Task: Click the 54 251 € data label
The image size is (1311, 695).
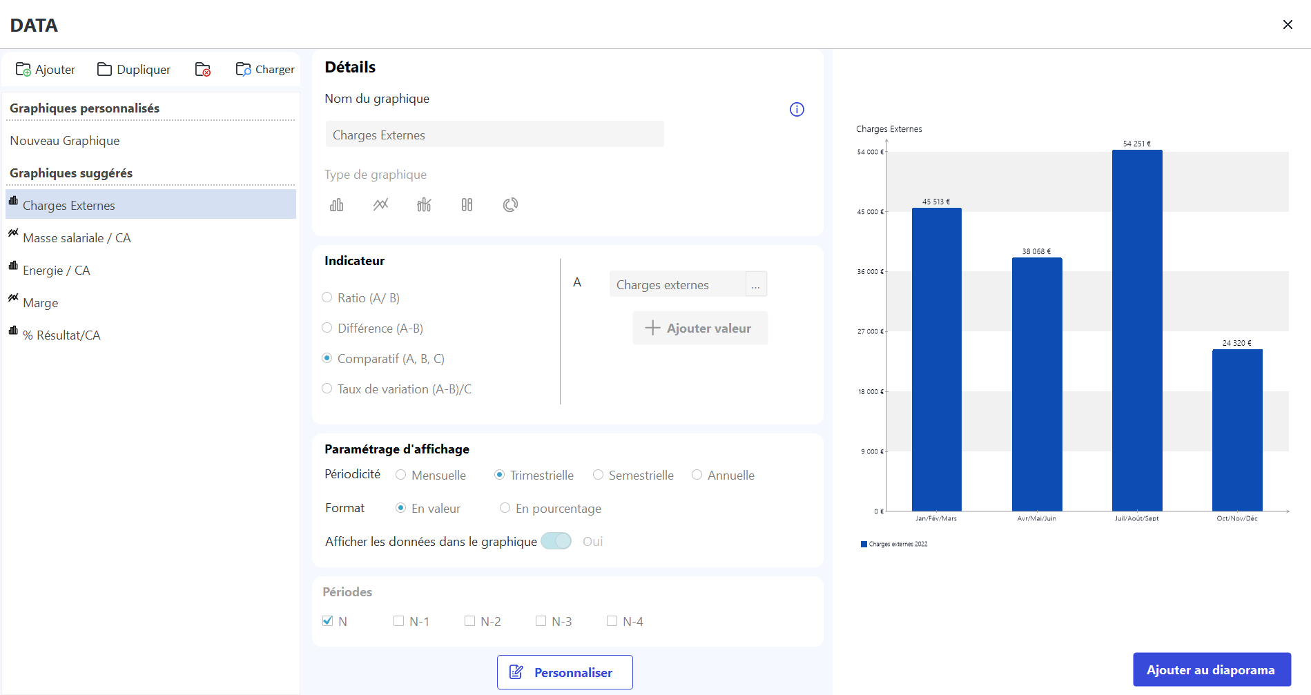Action: point(1136,144)
